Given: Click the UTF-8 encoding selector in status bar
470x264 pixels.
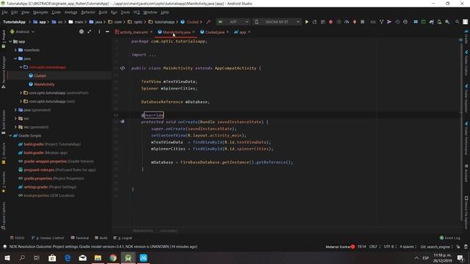Looking at the screenshot, I should [391, 246].
